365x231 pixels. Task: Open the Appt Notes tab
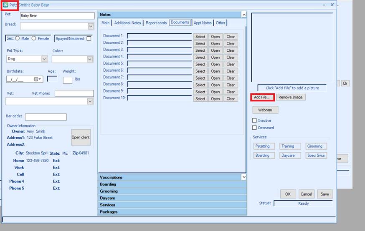203,23
